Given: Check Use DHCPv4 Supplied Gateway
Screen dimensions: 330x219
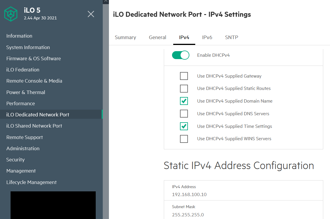Looking at the screenshot, I should (x=184, y=76).
